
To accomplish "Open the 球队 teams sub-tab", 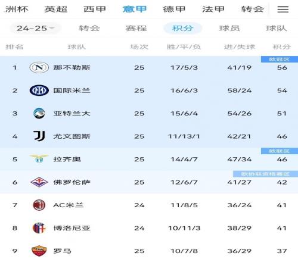I will (277, 28).
